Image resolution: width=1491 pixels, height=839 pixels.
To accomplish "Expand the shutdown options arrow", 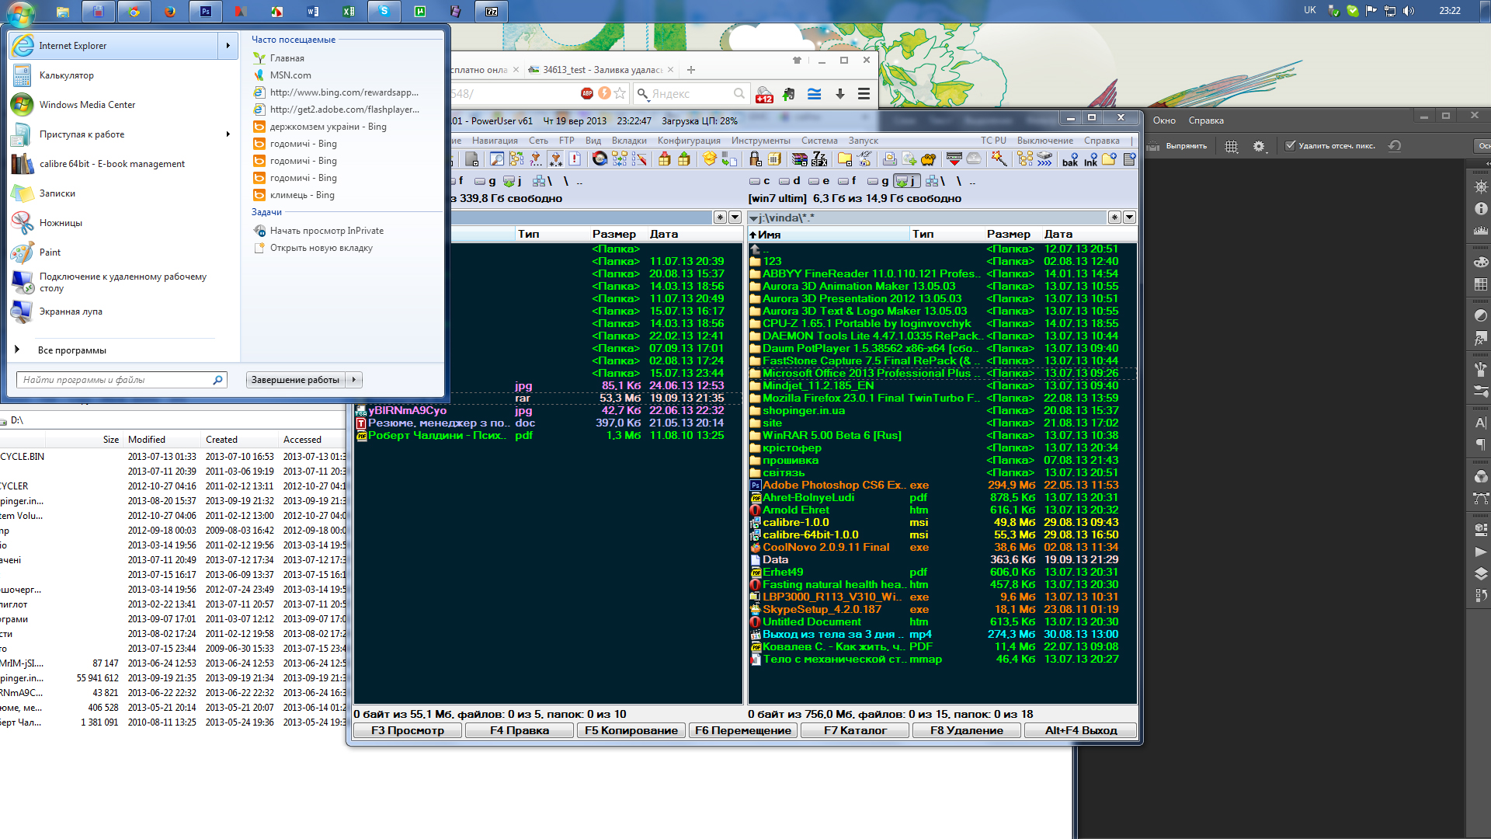I will (x=354, y=380).
